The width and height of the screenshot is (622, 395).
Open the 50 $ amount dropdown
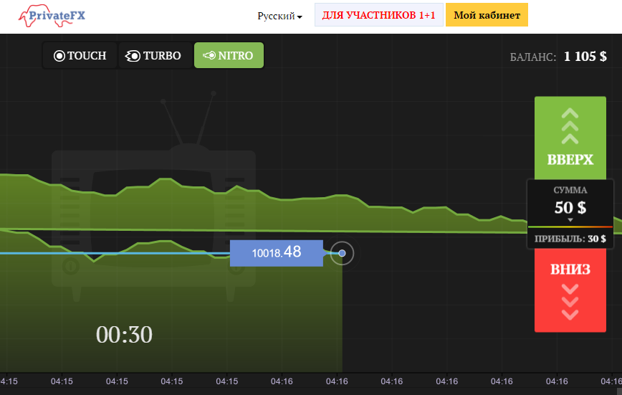[x=570, y=208]
